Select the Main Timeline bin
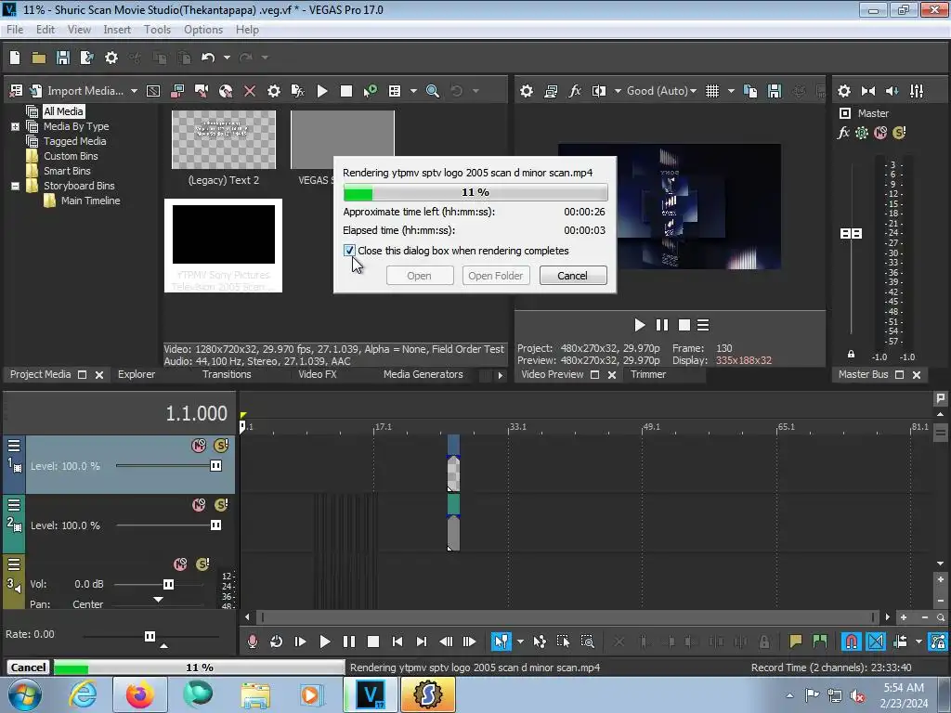The width and height of the screenshot is (951, 713). (90, 201)
